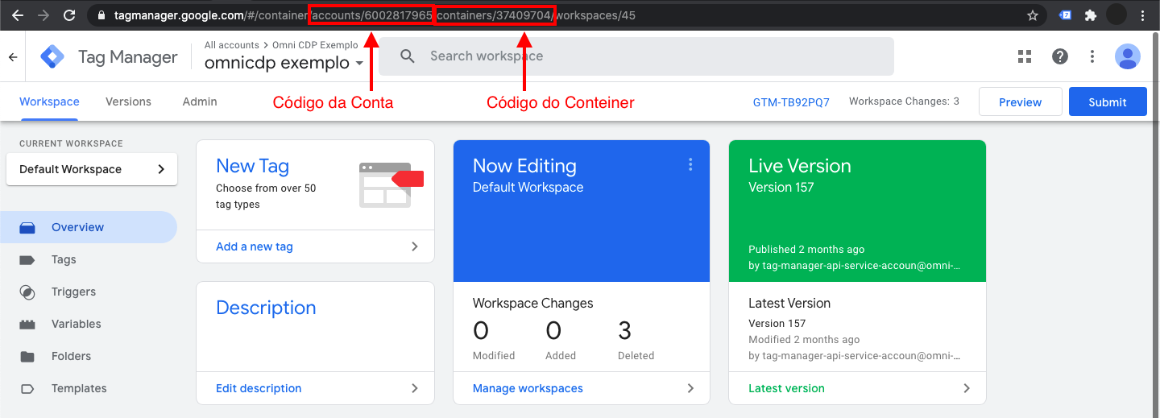This screenshot has width=1160, height=418.
Task: Select Variables in the sidebar
Action: (x=89, y=324)
